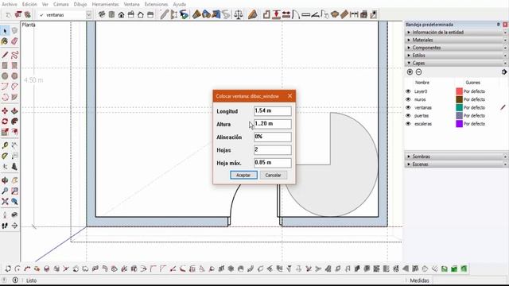Activate the Rotate tool
This screenshot has width=509, height=286.
tap(5, 122)
